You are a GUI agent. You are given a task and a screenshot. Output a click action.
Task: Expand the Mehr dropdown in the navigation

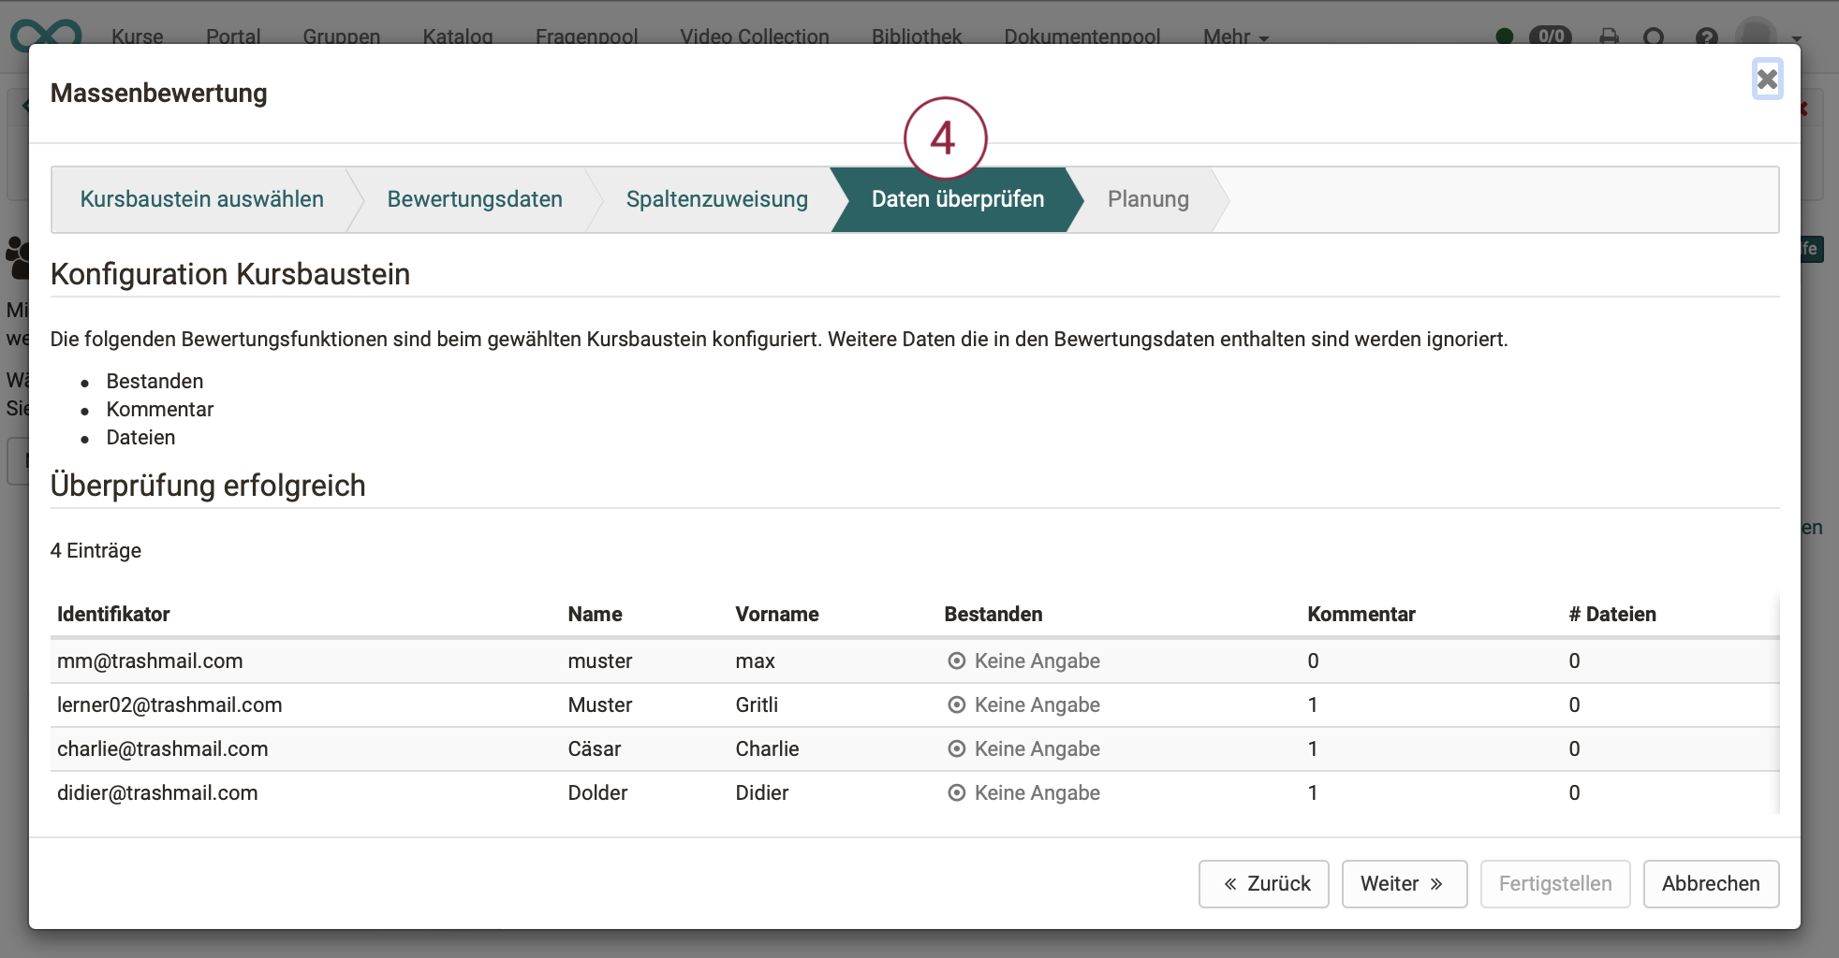point(1236,36)
